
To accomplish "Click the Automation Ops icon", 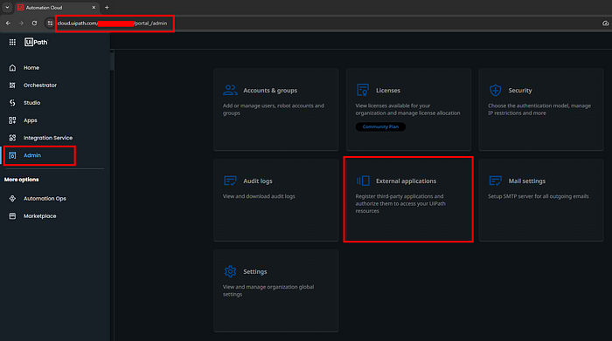I will [x=12, y=199].
